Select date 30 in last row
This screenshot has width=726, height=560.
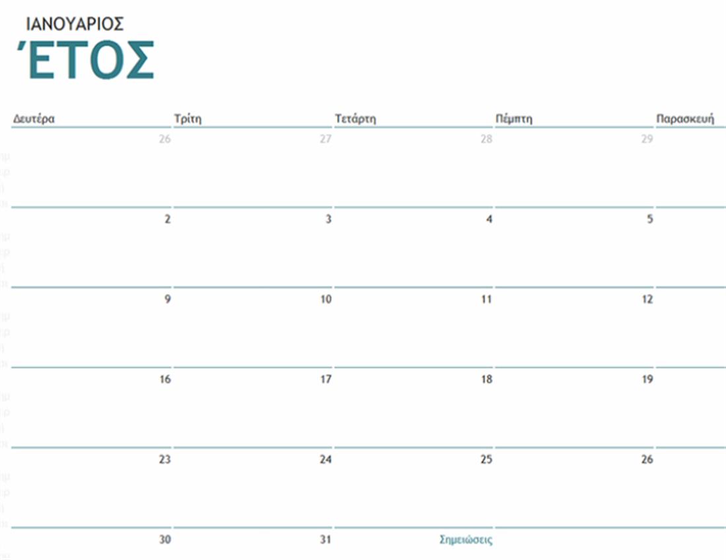coord(165,540)
